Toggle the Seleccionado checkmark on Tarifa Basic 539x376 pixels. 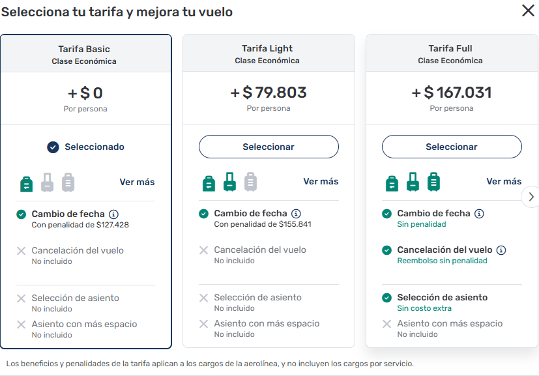(53, 147)
